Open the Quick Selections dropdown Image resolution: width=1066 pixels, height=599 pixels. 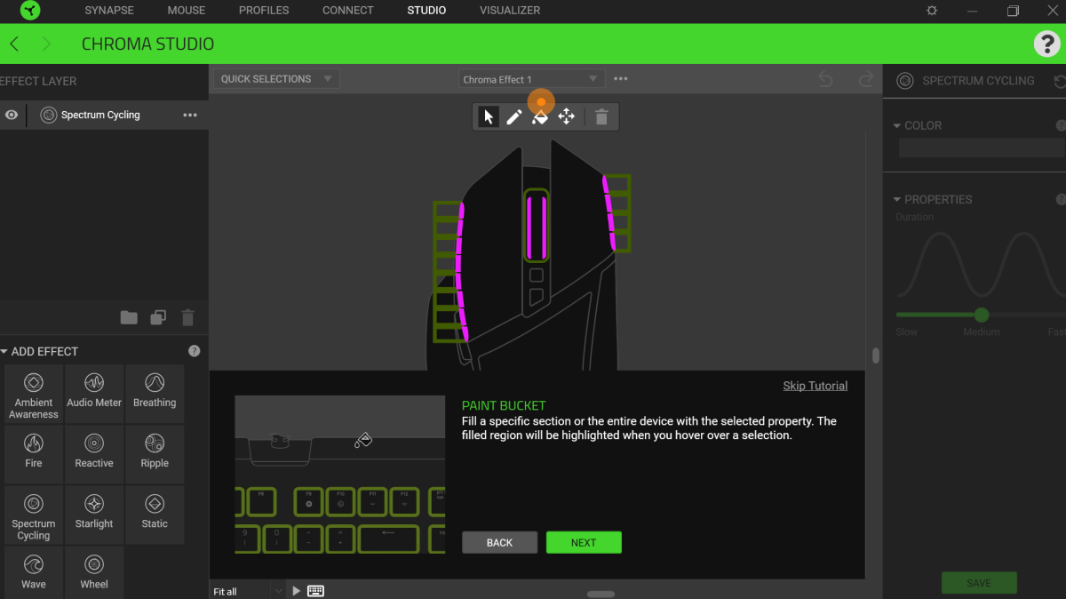[275, 78]
